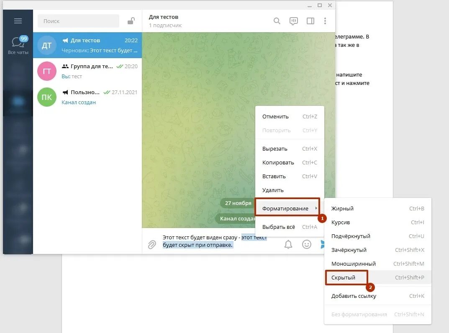This screenshot has height=333, width=449.
Task: Apply Зачёркнутый strikethrough formatting
Action: [378, 250]
